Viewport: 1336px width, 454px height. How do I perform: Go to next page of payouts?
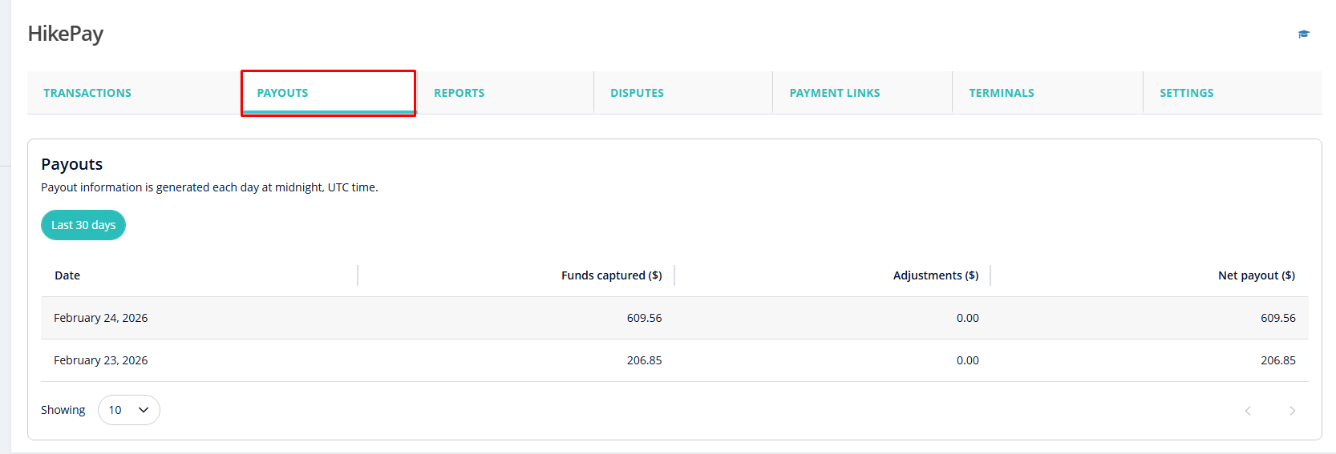1292,411
